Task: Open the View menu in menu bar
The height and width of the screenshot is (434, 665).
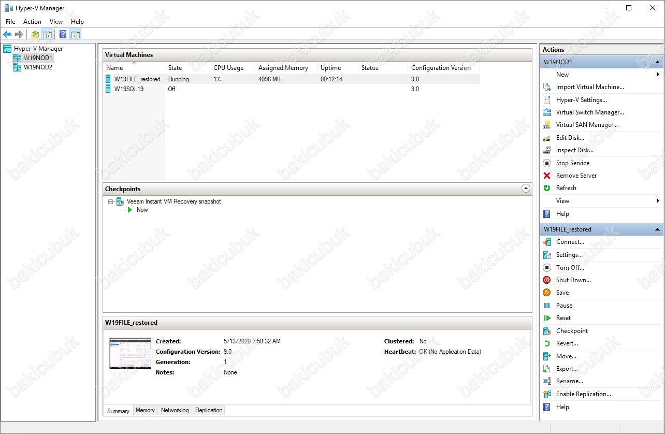Action: tap(56, 22)
